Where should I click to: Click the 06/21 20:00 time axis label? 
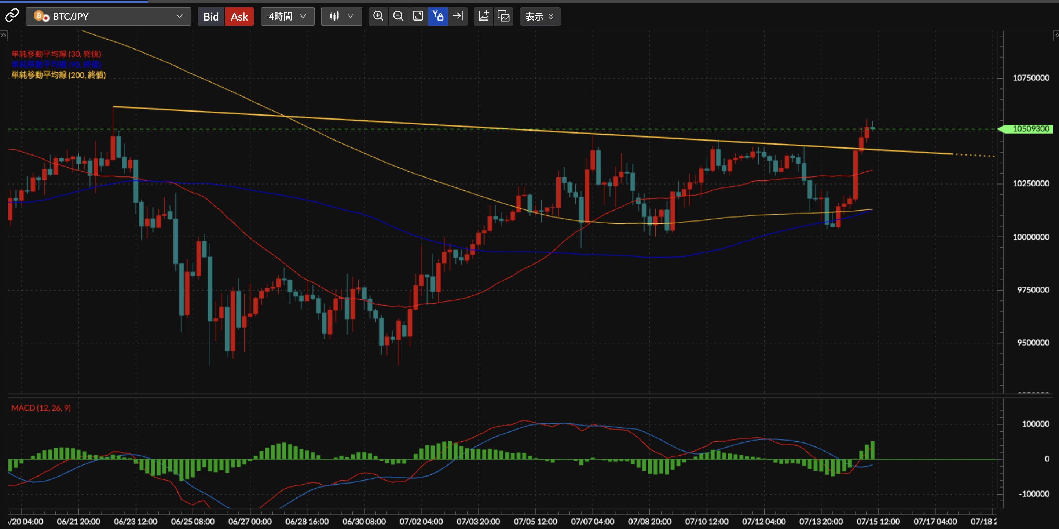click(78, 521)
